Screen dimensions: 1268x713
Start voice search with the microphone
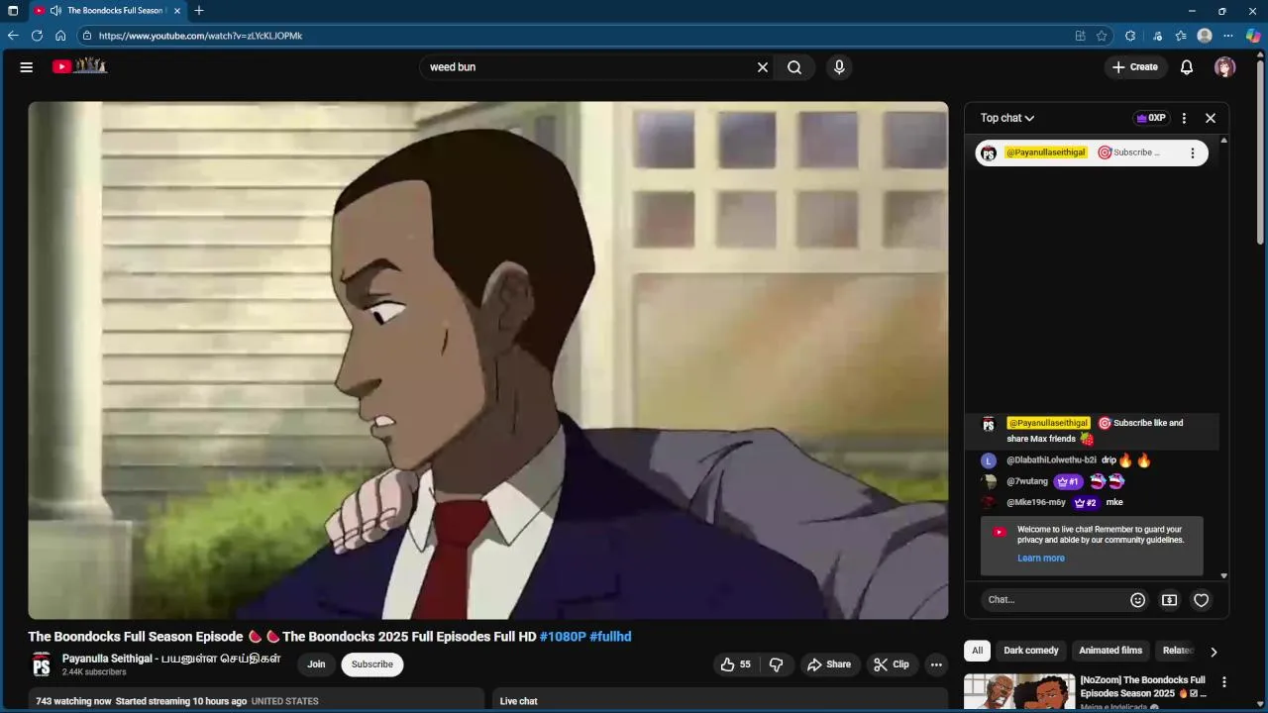click(839, 67)
